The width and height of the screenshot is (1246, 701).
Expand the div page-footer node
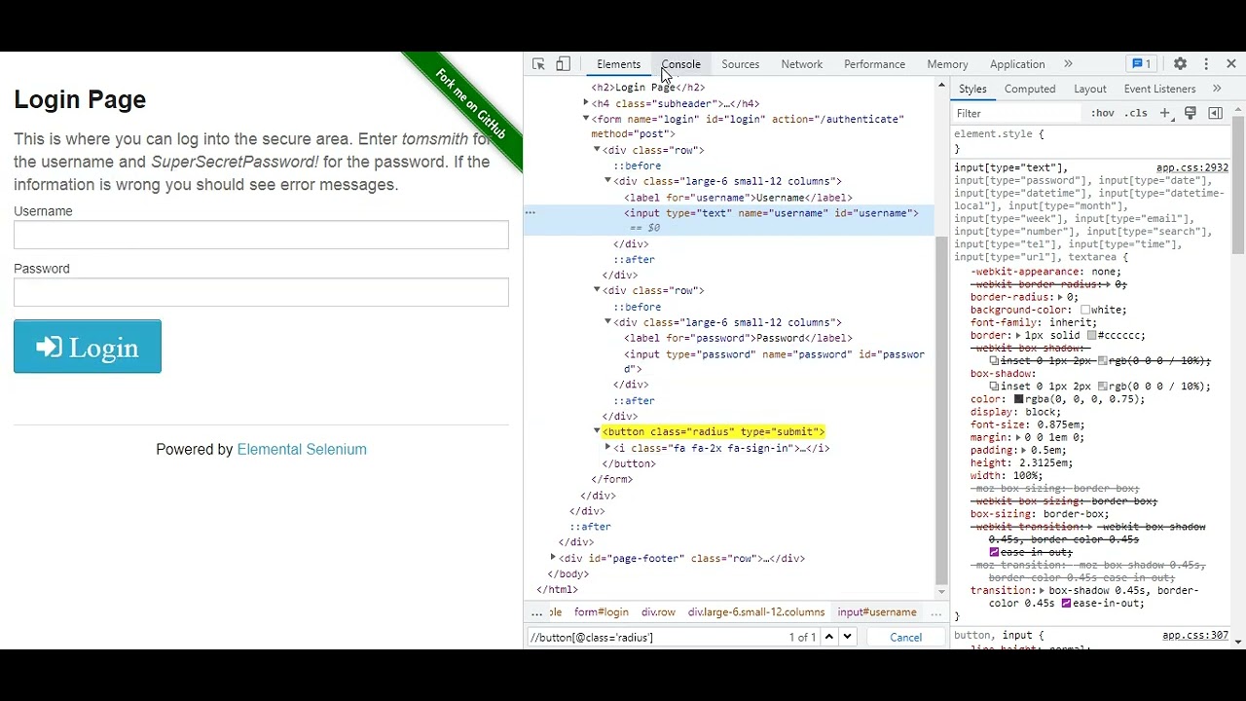point(553,558)
